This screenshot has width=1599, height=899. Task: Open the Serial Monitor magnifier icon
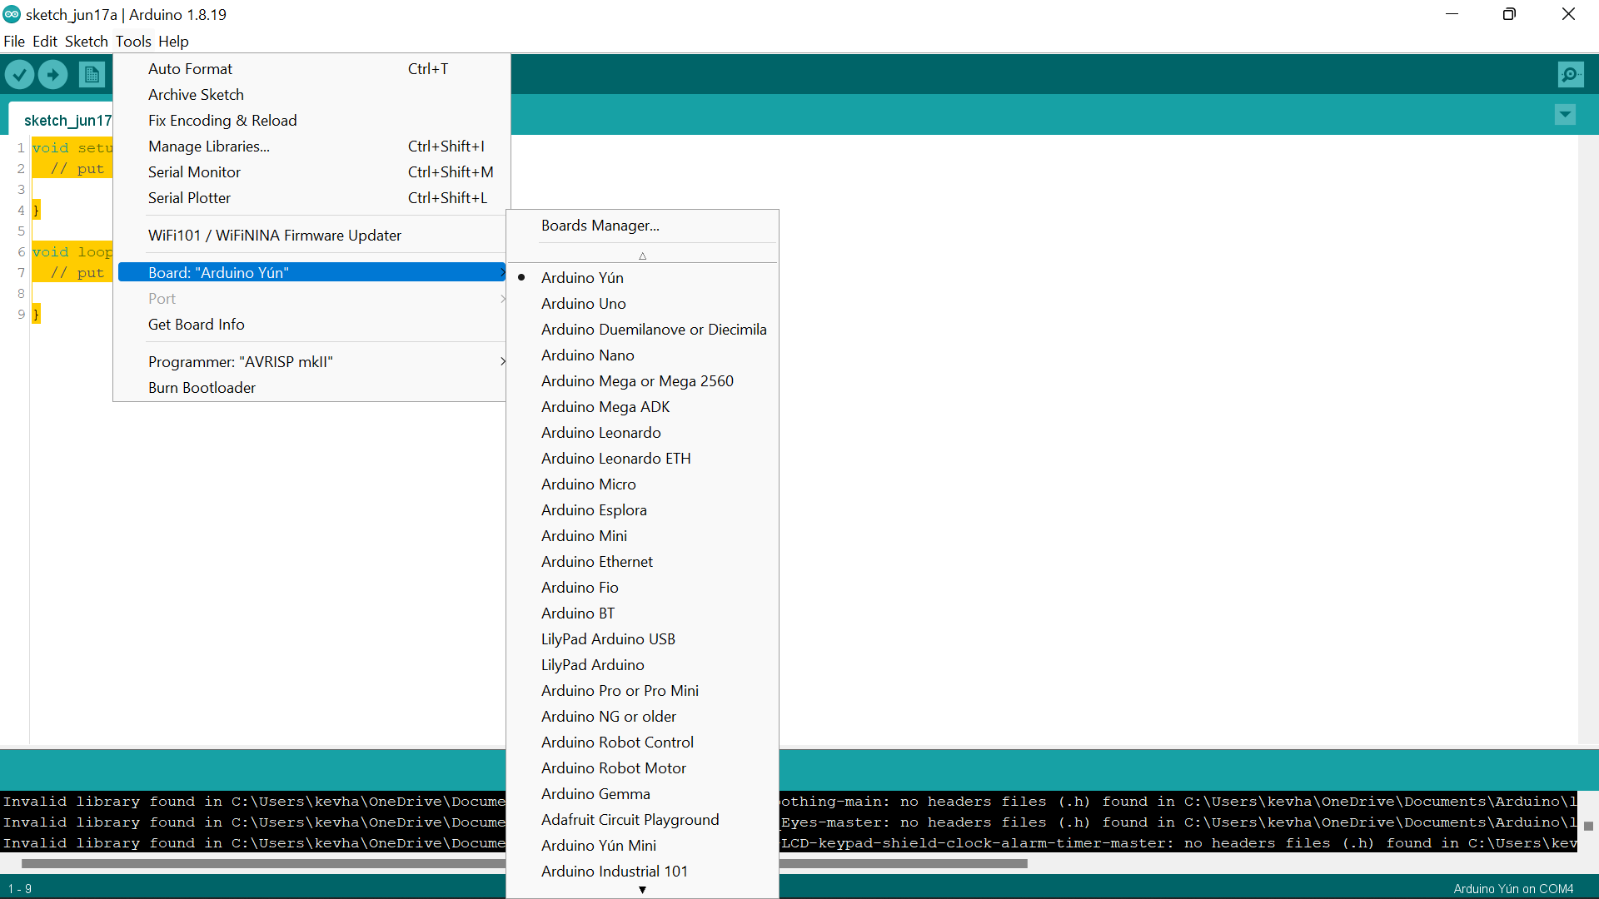pos(1571,74)
